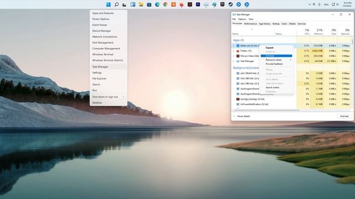Expand the Movavi Video Editor process group

[234, 56]
